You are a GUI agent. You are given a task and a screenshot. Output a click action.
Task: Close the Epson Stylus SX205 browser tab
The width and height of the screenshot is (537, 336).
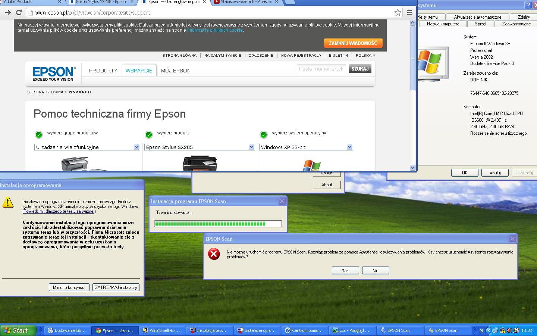132,2
